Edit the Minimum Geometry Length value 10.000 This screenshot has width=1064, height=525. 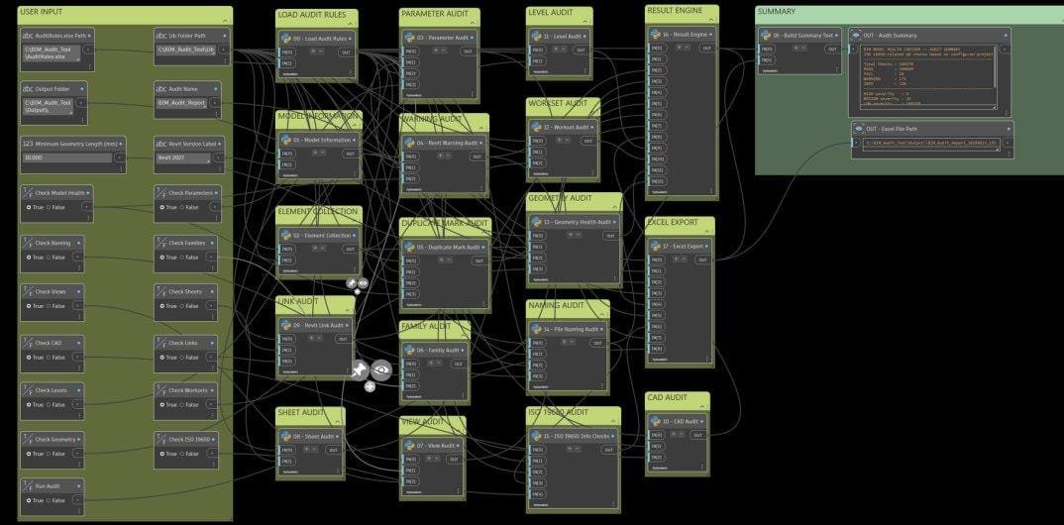[67, 157]
